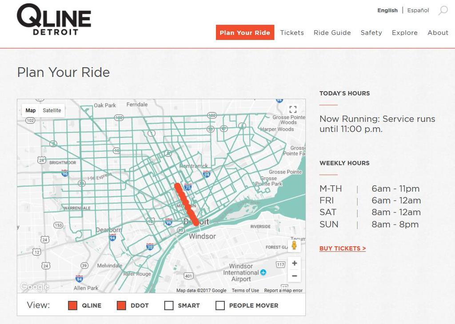Click the Windsor airport plane icon
The width and height of the screenshot is (455, 324).
point(263,272)
